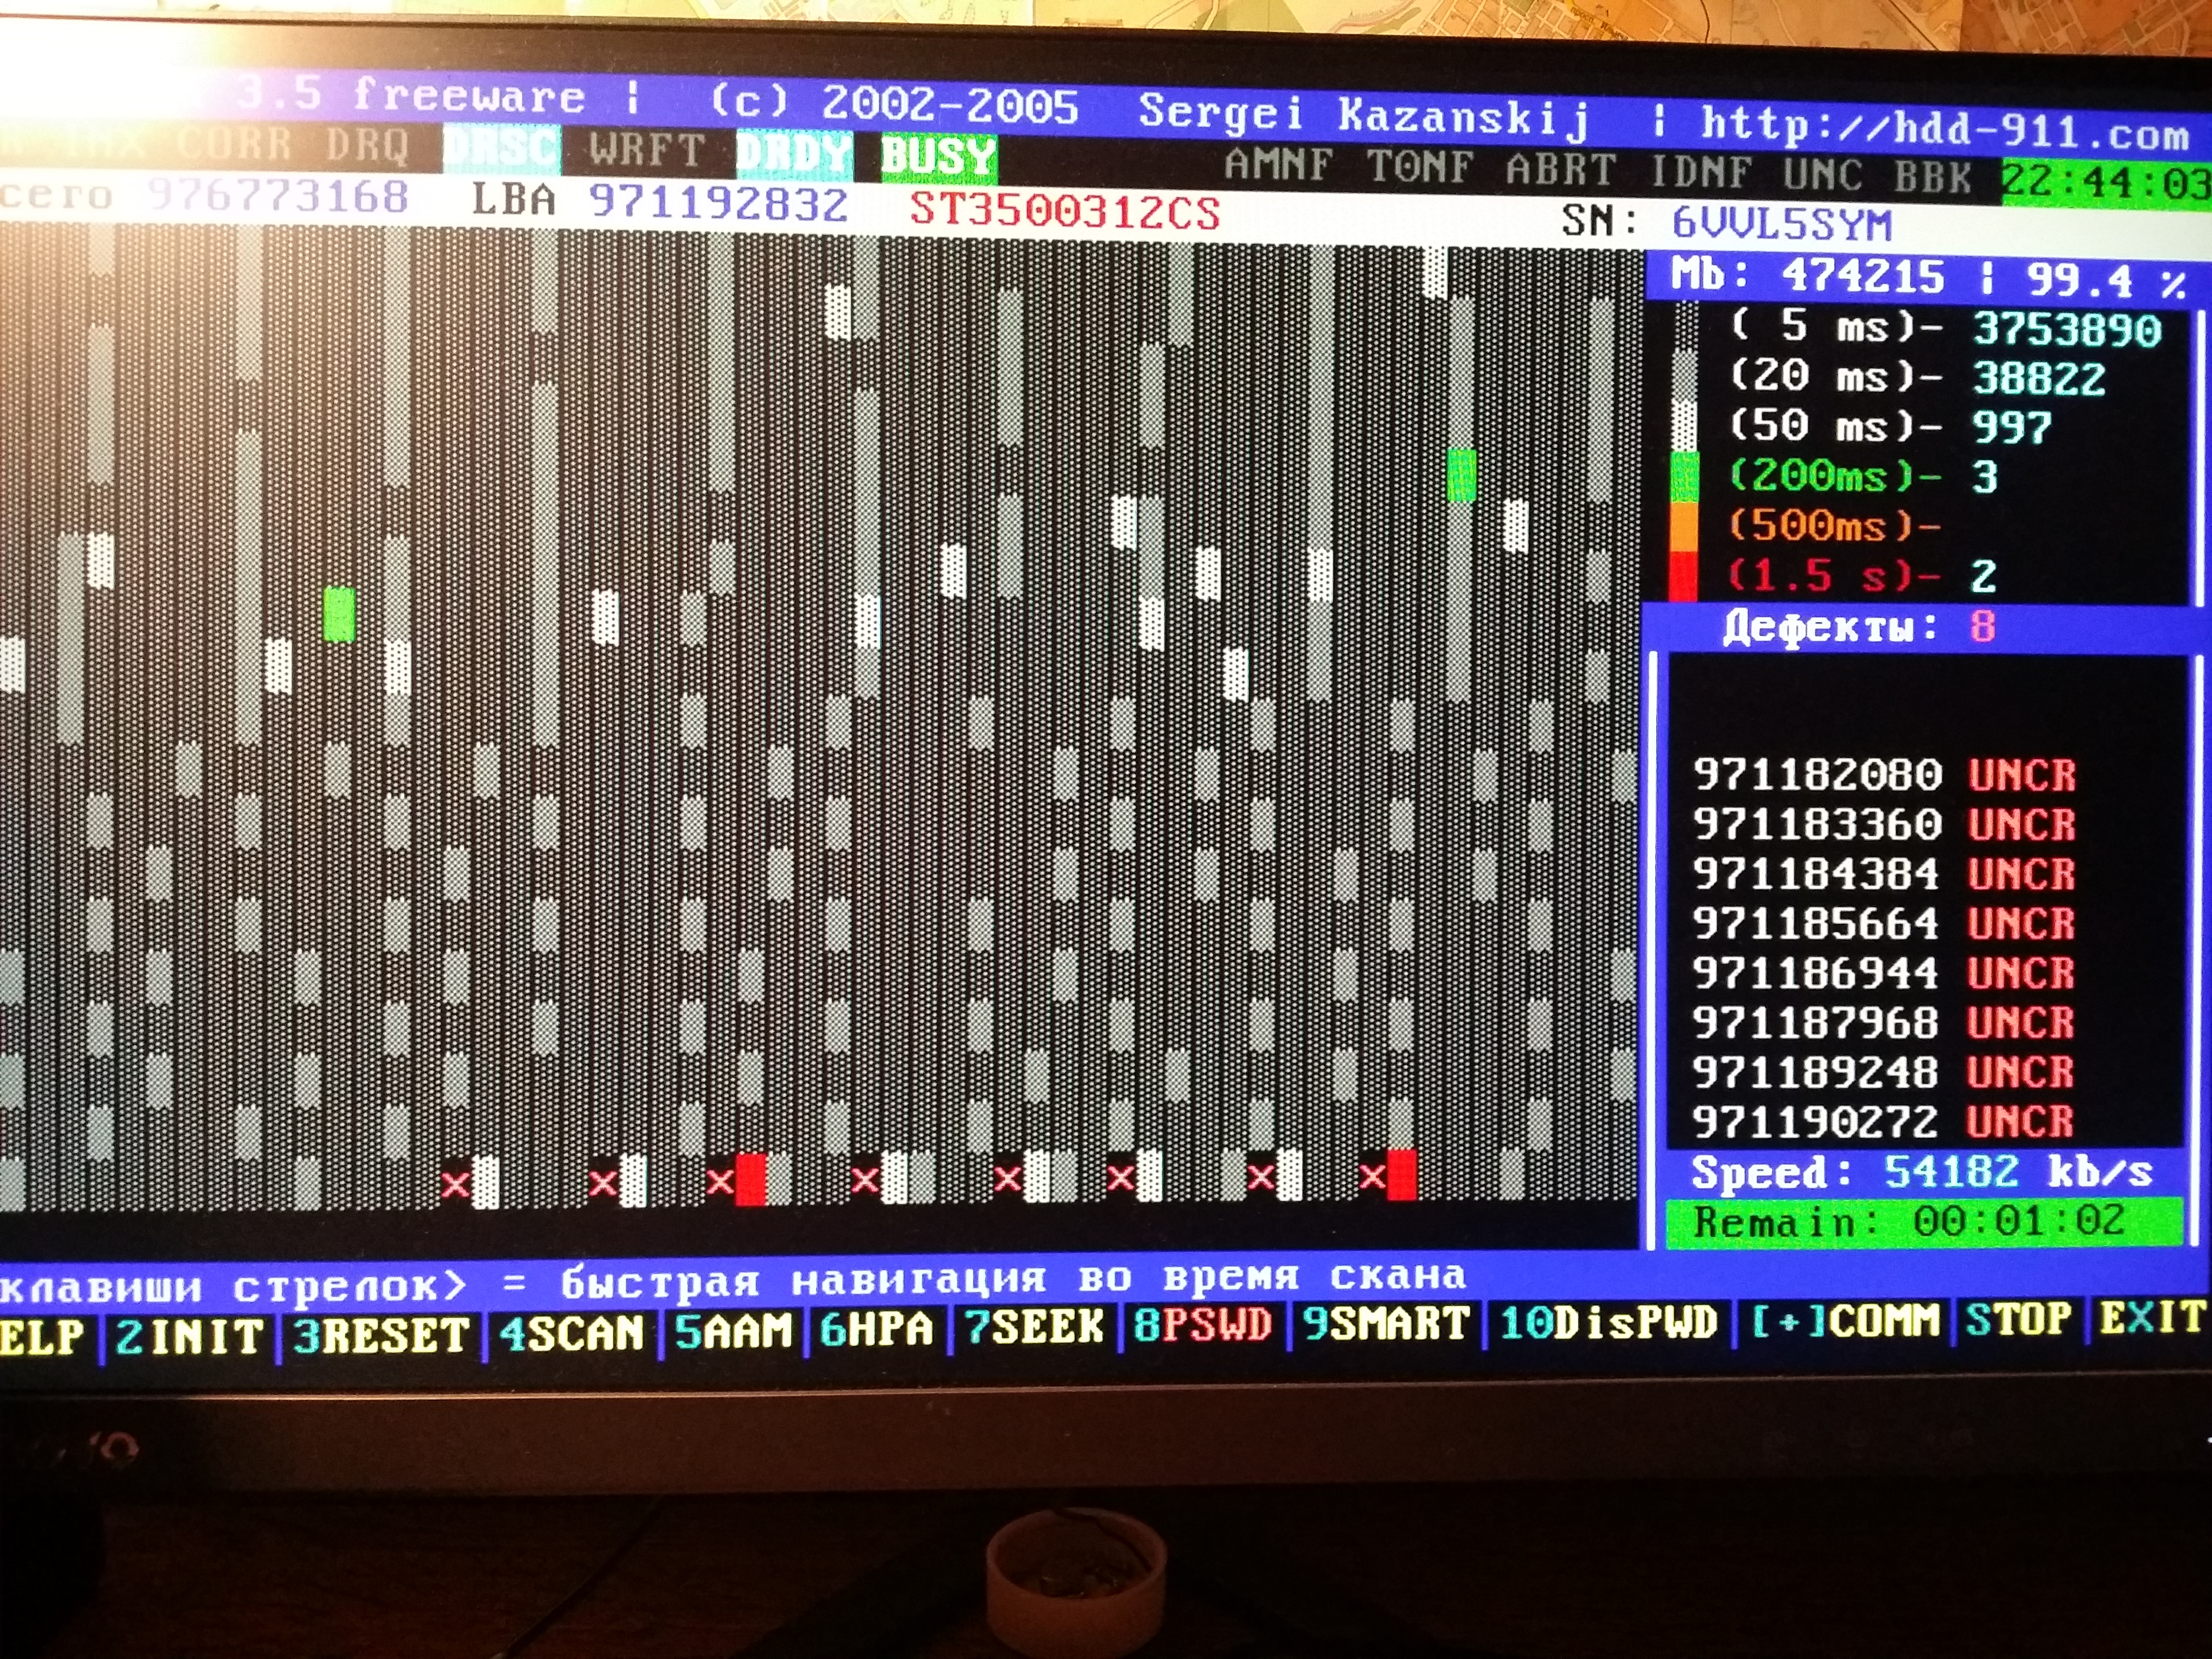Viewport: 2212px width, 1659px height.
Task: Select the 9SMART option
Action: pyautogui.click(x=1386, y=1324)
